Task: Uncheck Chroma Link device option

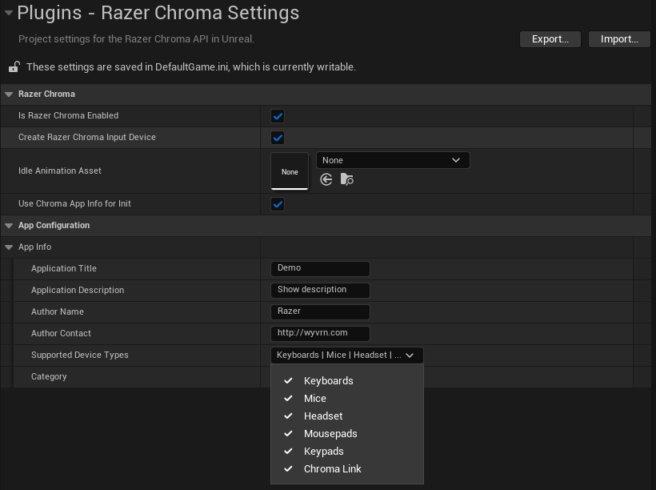Action: (x=332, y=469)
